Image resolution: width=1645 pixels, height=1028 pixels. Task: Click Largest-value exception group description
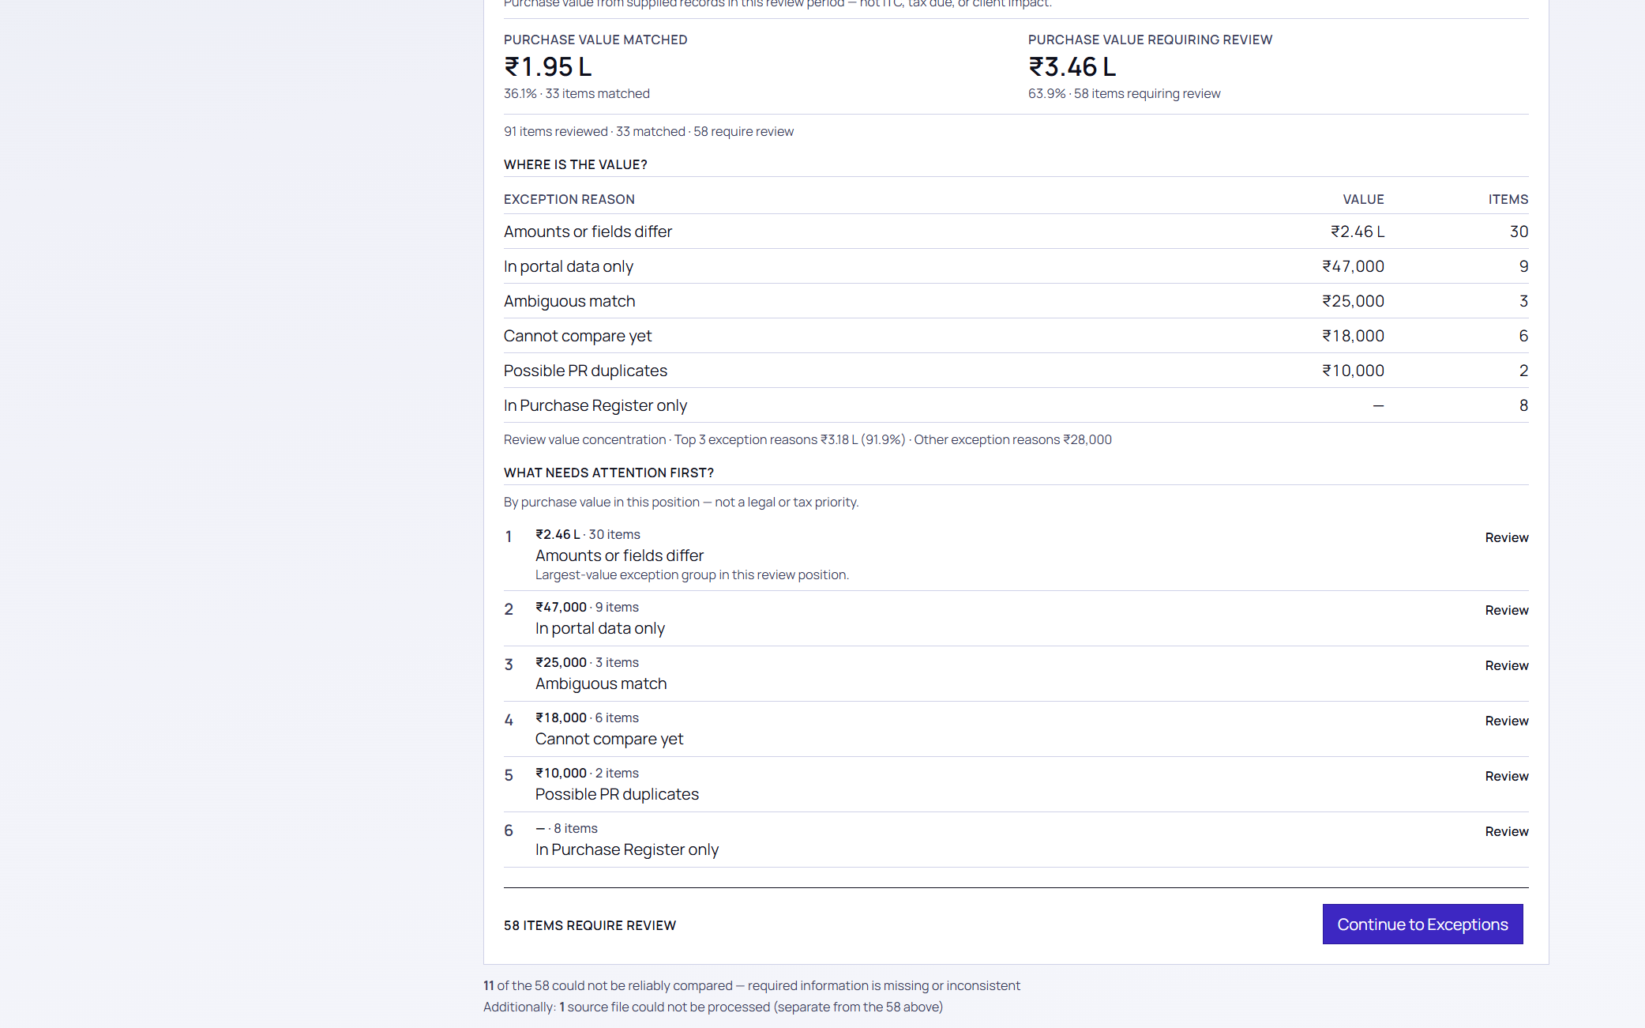click(692, 574)
